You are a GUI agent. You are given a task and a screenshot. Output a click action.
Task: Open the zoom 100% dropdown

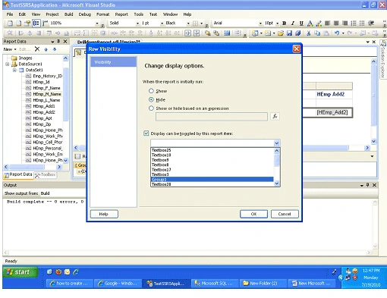tap(97, 24)
